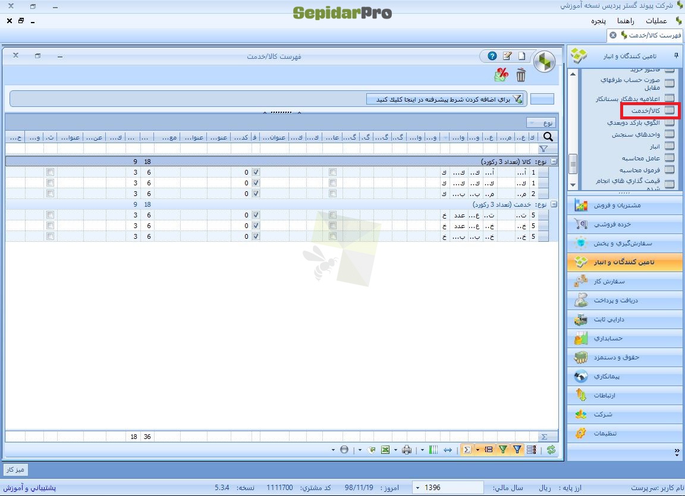685x496 pixels.
Task: Click the column chooser list icon in bottom toolbar
Action: click(x=532, y=450)
